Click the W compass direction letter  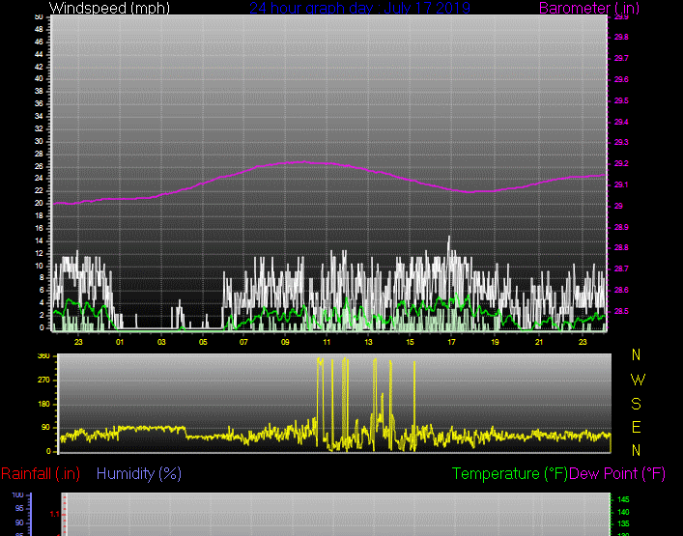point(636,380)
